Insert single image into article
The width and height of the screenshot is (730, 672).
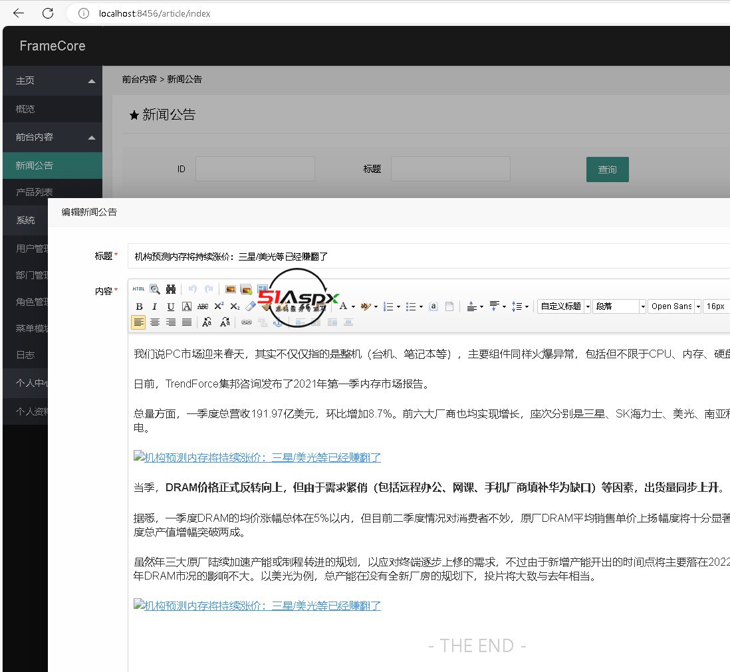231,289
